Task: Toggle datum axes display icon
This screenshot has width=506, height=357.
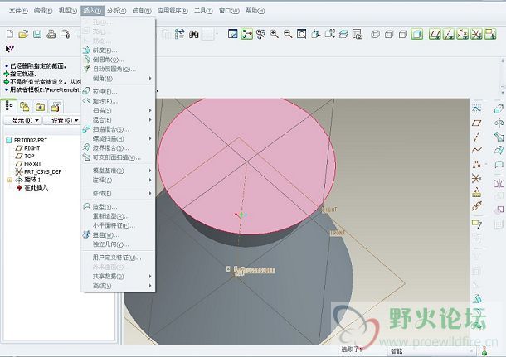Action: tap(449, 34)
